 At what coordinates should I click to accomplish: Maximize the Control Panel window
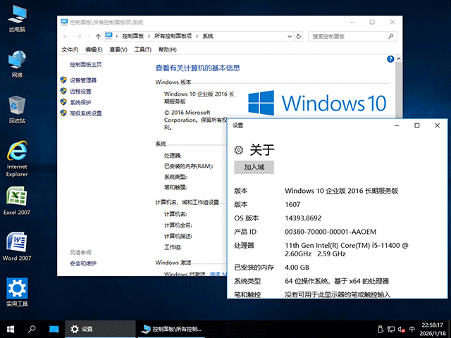[x=372, y=22]
